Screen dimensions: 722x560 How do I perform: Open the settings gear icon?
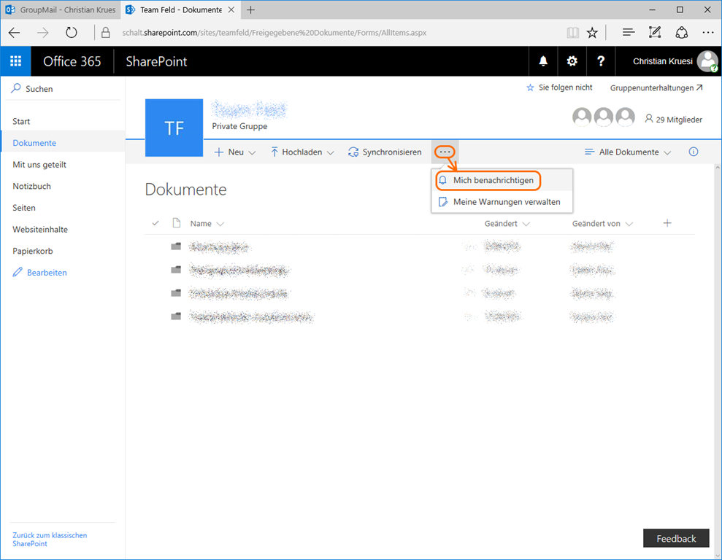[572, 61]
